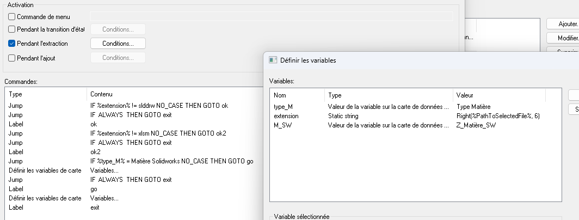Viewport: 579px width, 220px height.
Task: Click the Modifier button
Action: [563, 38]
